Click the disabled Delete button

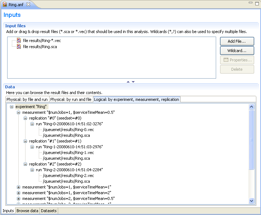(x=237, y=69)
